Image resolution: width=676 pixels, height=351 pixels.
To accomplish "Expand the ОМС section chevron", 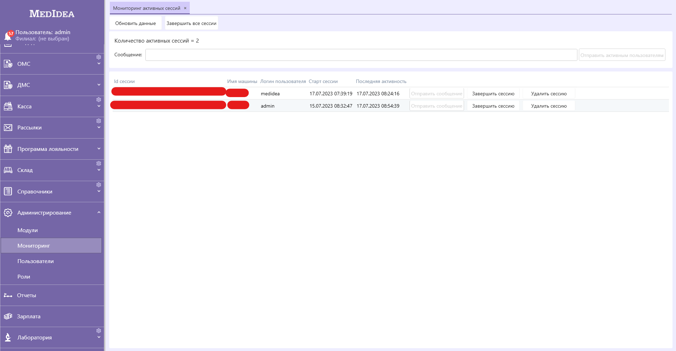I will (x=99, y=64).
